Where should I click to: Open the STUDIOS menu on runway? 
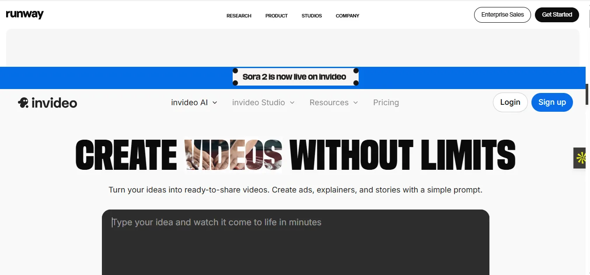[x=311, y=16]
